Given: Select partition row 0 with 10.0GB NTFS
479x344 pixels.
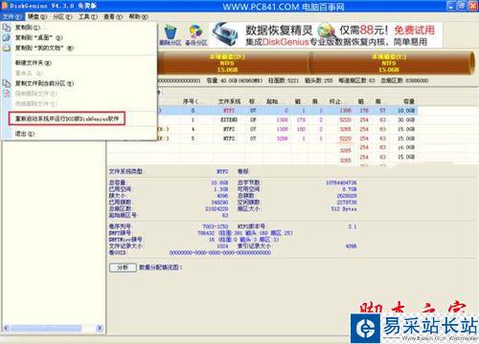Looking at the screenshot, I should [x=262, y=111].
